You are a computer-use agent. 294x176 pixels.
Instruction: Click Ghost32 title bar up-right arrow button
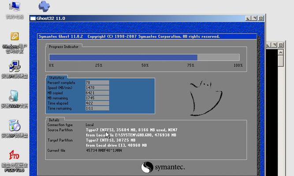click(254, 18)
